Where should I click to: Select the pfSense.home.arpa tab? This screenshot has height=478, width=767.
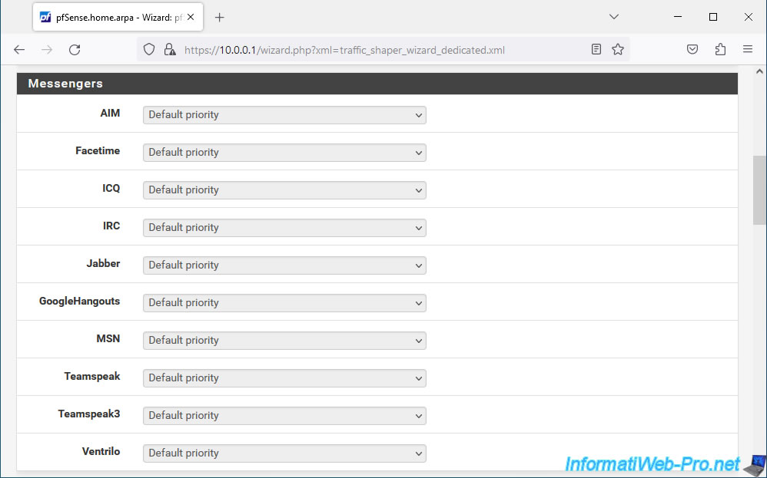coord(118,17)
